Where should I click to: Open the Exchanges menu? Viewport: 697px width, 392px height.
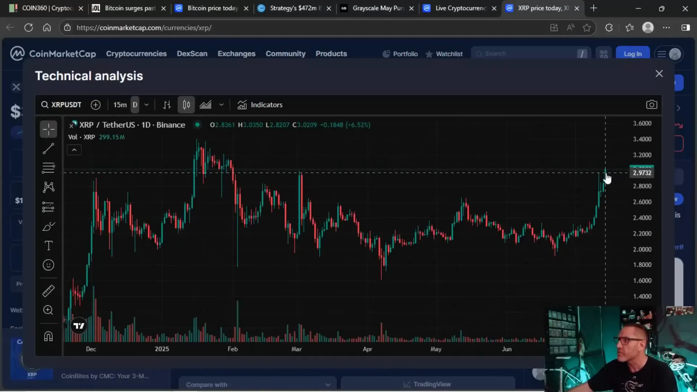[236, 54]
